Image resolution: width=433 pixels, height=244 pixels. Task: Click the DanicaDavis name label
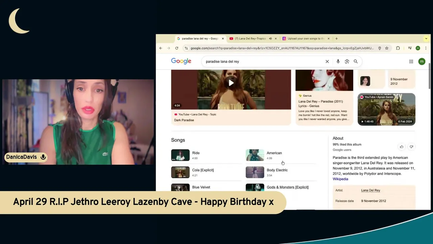(21, 157)
